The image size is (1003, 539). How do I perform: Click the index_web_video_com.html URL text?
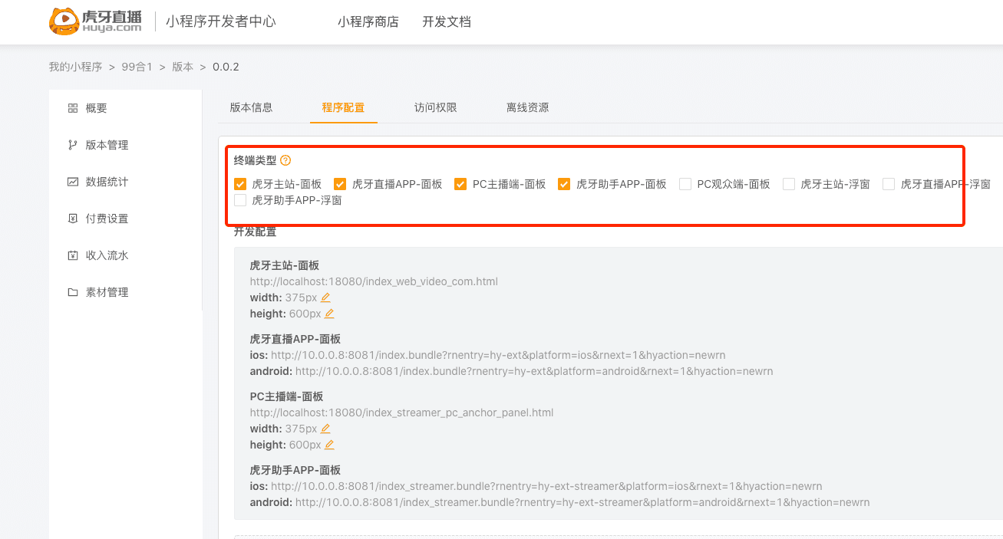tap(374, 281)
